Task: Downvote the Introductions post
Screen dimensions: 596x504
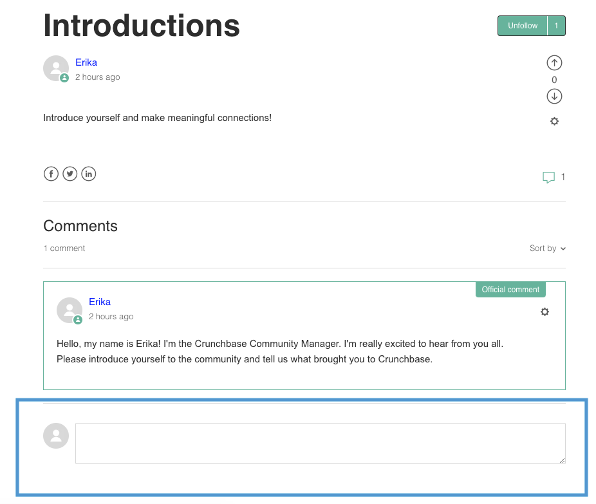Action: coord(554,96)
